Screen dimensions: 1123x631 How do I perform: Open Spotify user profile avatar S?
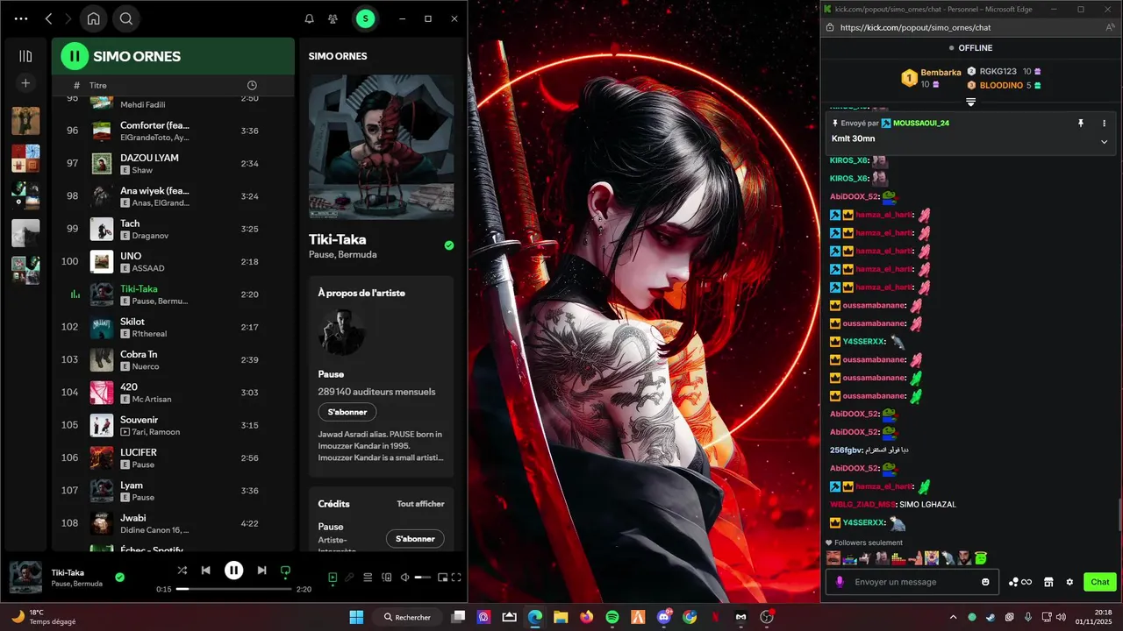click(366, 18)
